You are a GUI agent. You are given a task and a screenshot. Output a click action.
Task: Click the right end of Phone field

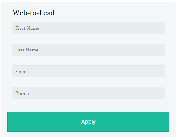(x=160, y=93)
